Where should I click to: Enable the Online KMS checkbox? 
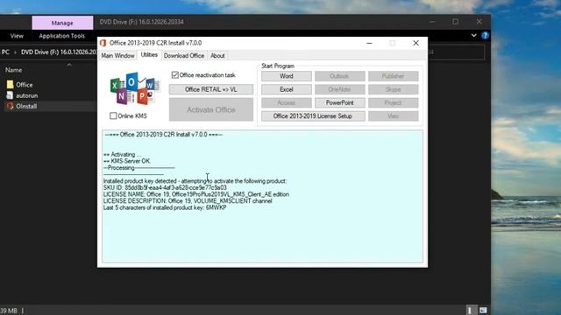[113, 115]
